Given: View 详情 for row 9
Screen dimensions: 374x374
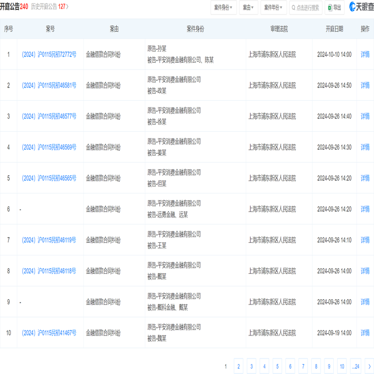Looking at the screenshot, I should click(365, 302).
